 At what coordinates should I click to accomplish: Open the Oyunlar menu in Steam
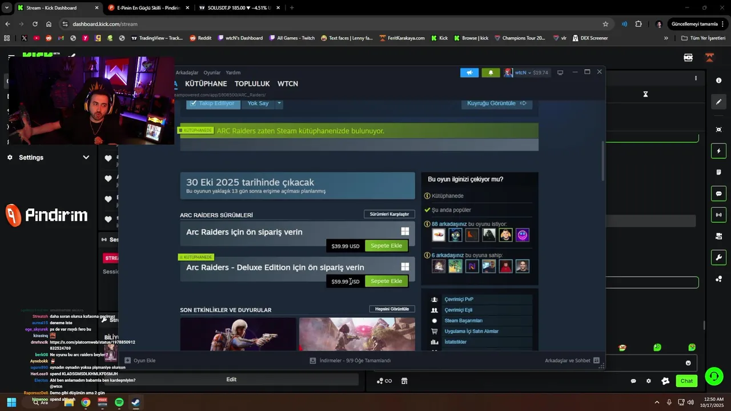coord(212,72)
